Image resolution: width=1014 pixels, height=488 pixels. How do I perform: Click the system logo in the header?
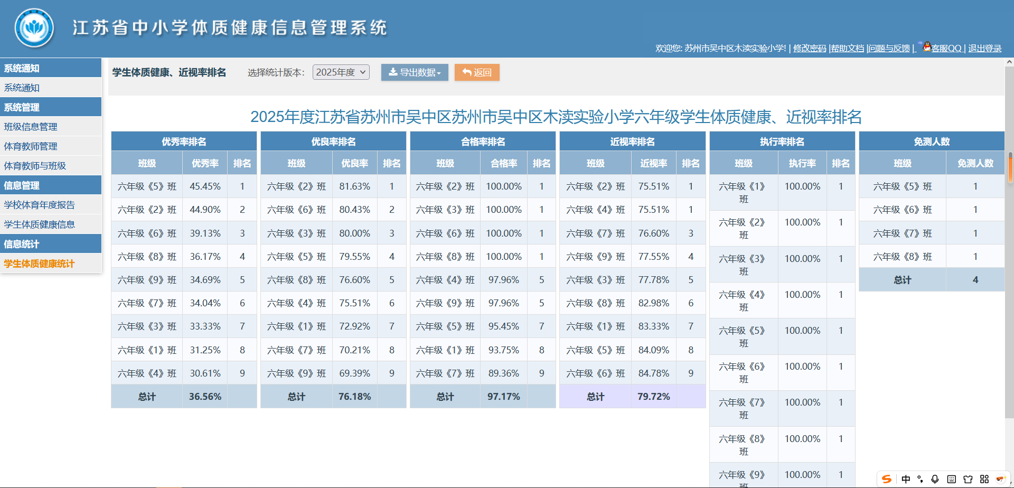coord(34,28)
